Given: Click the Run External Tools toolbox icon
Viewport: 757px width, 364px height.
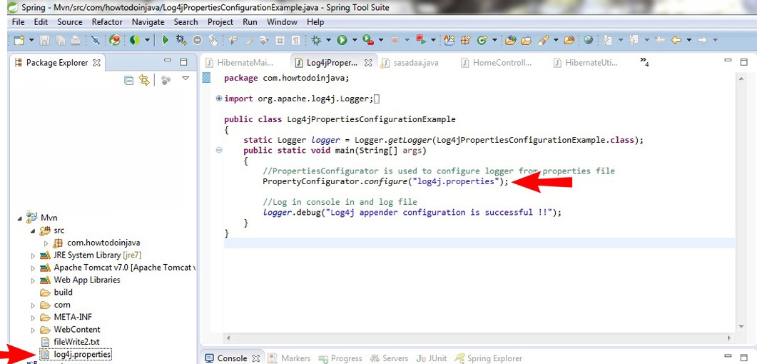Looking at the screenshot, I should (x=368, y=40).
